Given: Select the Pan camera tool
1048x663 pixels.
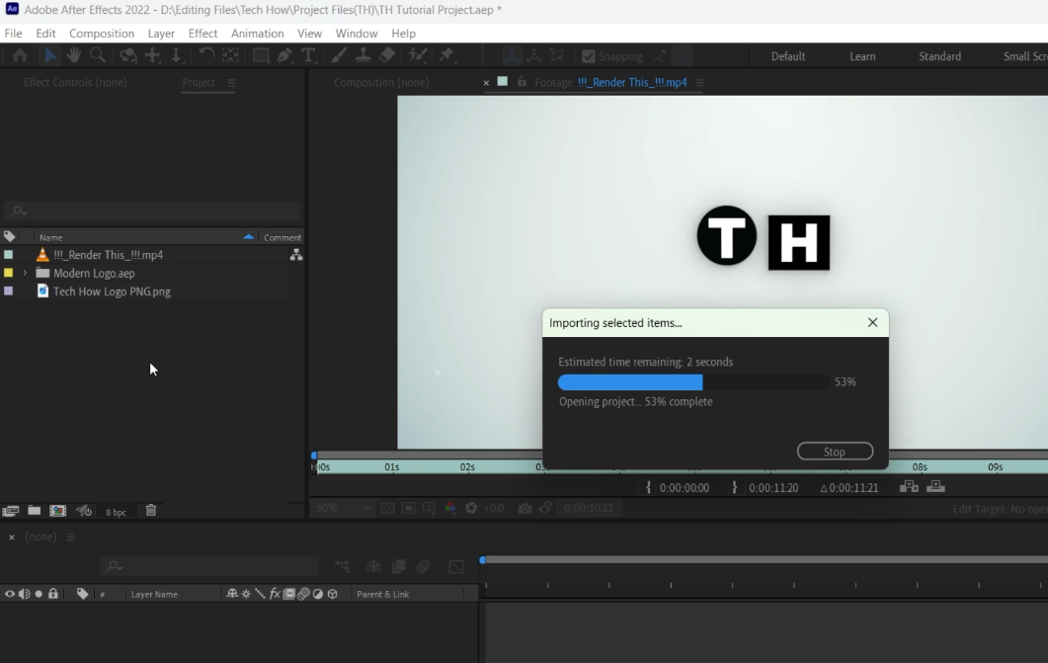Looking at the screenshot, I should pyautogui.click(x=153, y=56).
